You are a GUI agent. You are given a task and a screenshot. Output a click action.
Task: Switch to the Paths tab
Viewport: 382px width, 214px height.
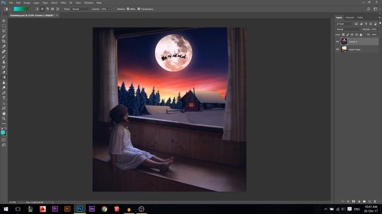(361, 17)
